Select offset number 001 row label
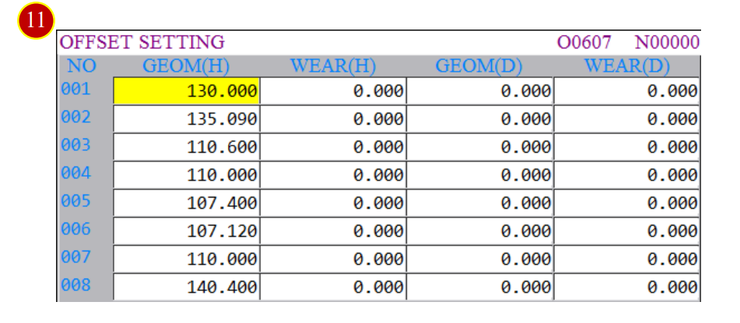Viewport: 740px width, 323px height. [75, 90]
